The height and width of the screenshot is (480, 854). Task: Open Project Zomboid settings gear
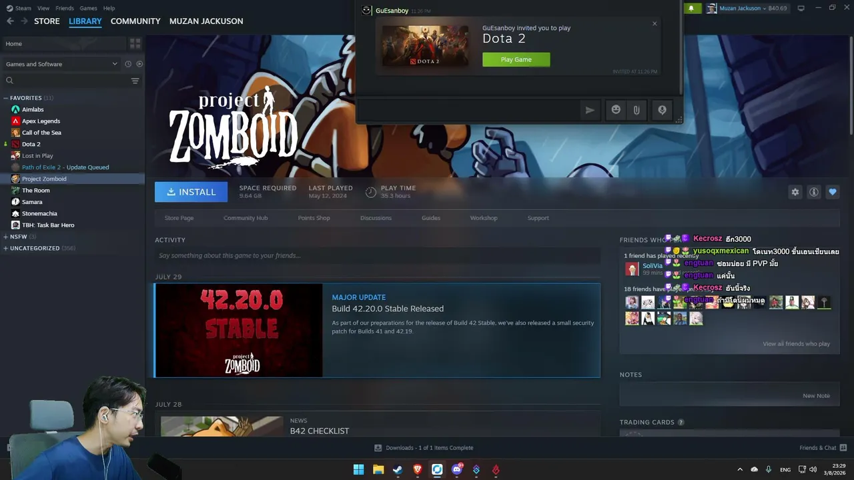pyautogui.click(x=795, y=192)
